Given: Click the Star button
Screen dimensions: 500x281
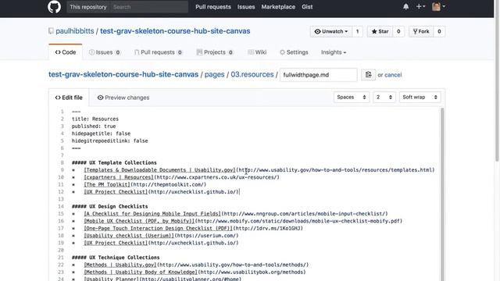Looking at the screenshot, I should pos(380,31).
